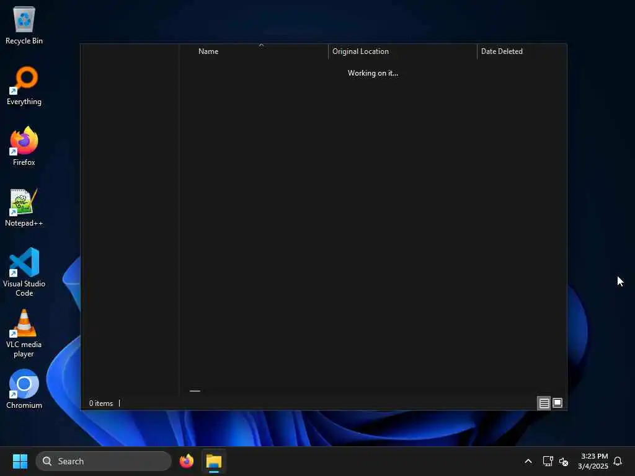635x476 pixels.
Task: Click the '0 items' status text
Action: tap(101, 403)
